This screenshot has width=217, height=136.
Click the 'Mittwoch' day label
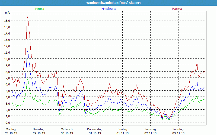pyautogui.click(x=66, y=129)
